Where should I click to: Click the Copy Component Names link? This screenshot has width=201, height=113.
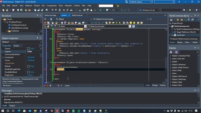[x=12, y=82]
